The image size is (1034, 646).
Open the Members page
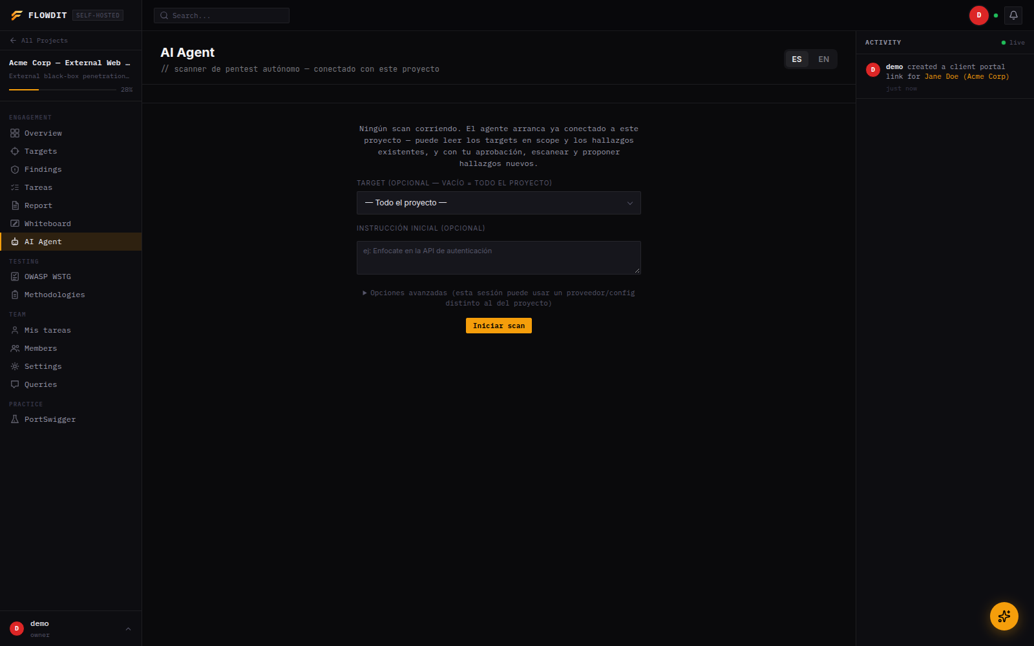click(70, 348)
